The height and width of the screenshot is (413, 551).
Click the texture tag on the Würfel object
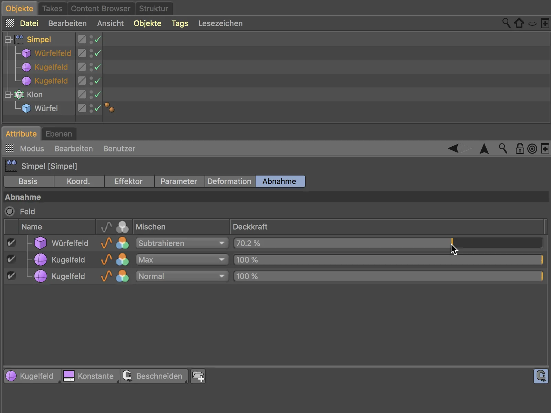[110, 107]
